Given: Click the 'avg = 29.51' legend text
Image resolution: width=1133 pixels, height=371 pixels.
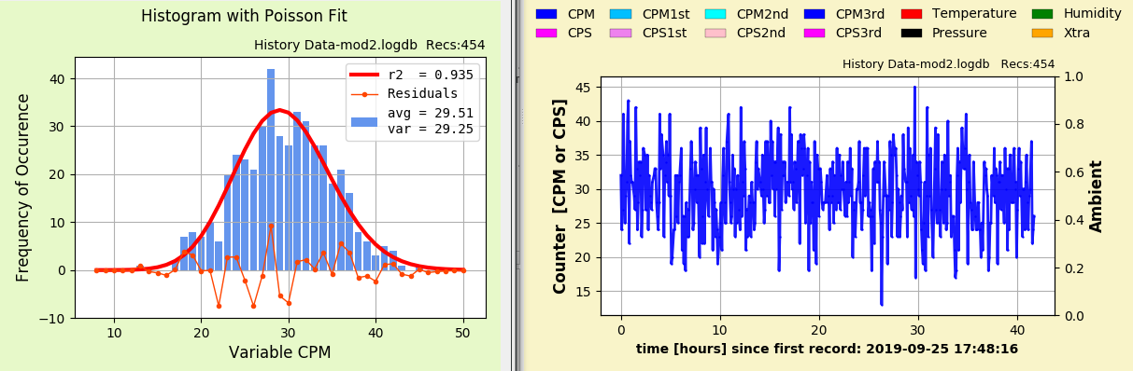Looking at the screenshot, I should pyautogui.click(x=431, y=114).
